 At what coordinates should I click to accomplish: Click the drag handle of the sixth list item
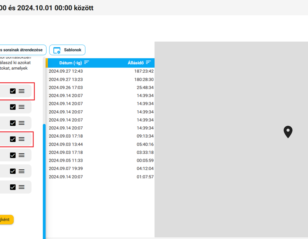22,171
